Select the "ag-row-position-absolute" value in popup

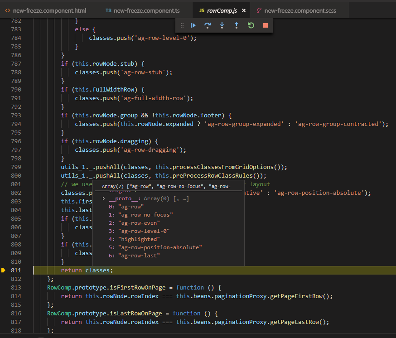[159, 247]
